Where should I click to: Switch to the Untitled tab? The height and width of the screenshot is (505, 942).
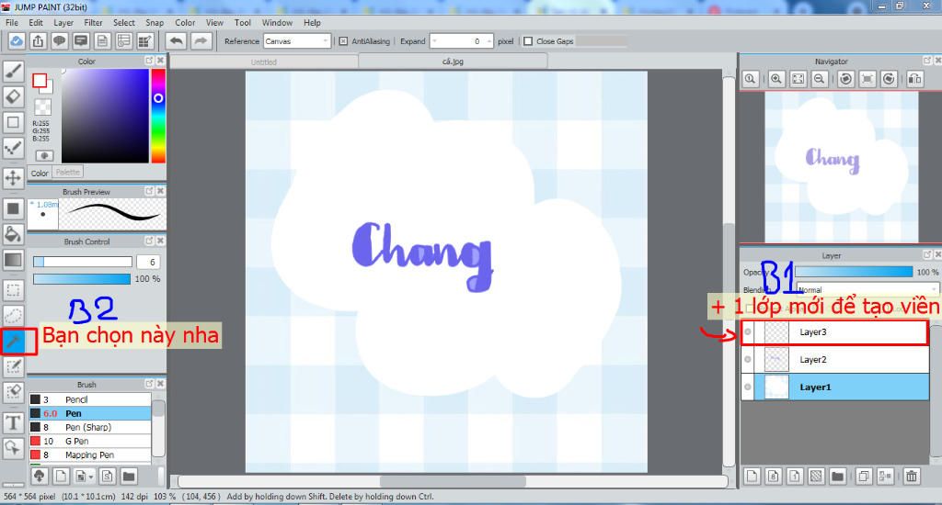click(x=264, y=62)
